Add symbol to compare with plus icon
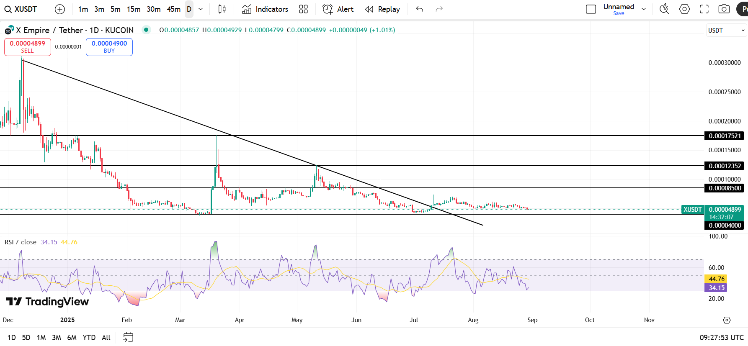This screenshot has height=346, width=748. point(60,9)
